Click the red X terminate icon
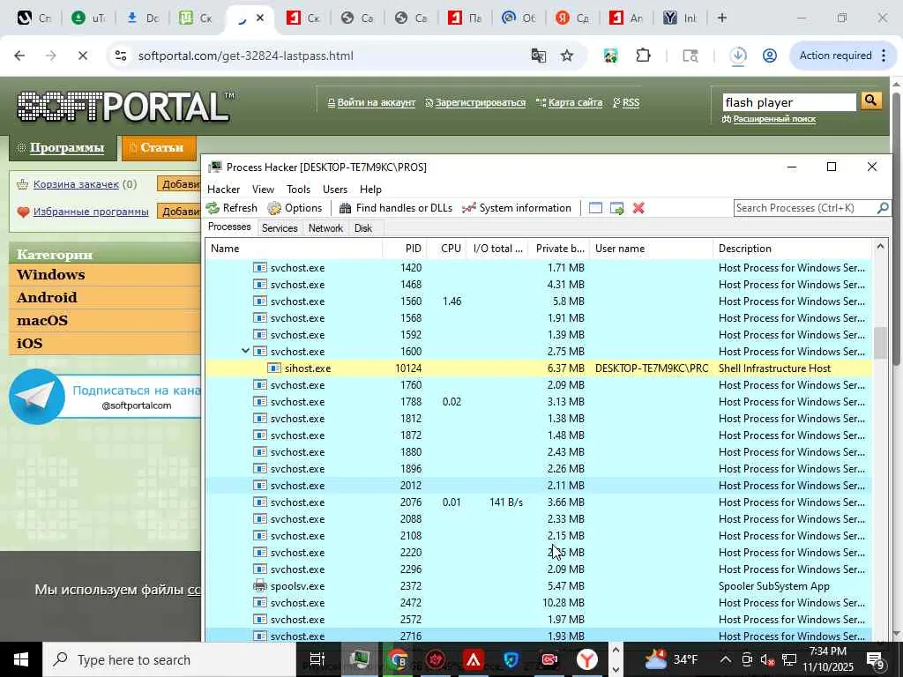The image size is (903, 677). pos(638,208)
